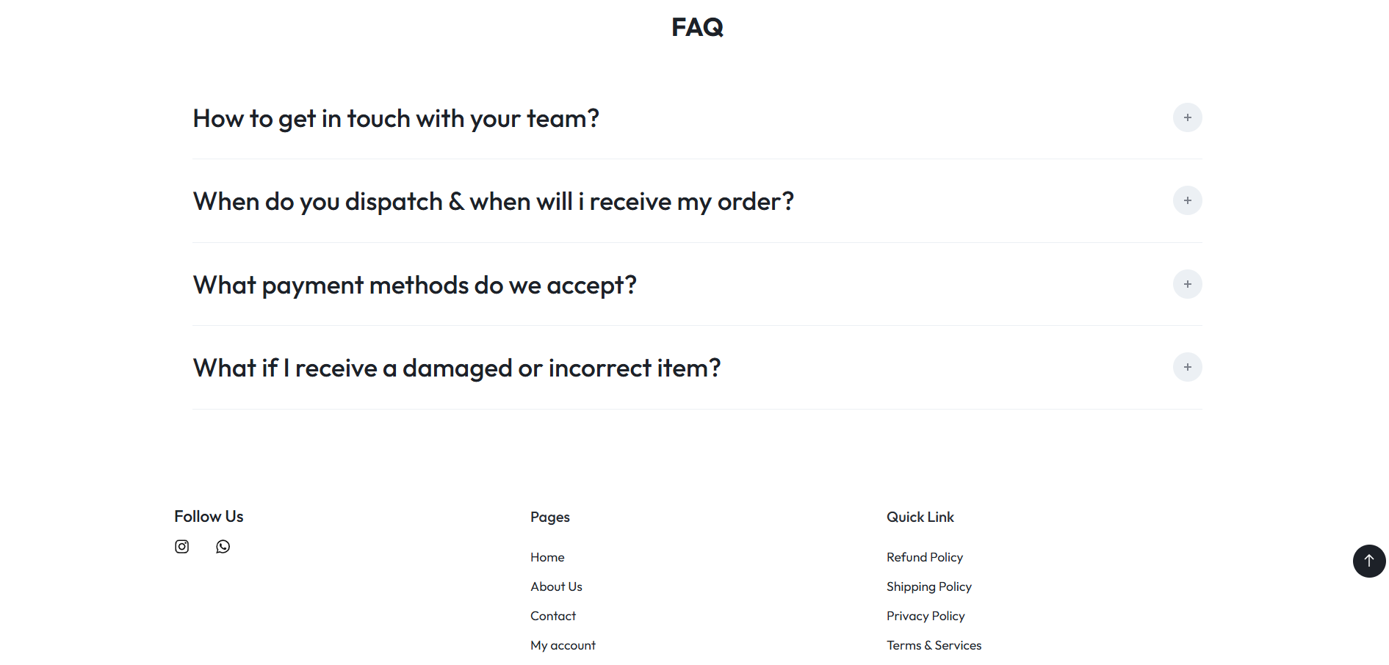Click the scroll-to-top arrow button
Screen dimensions: 1389x665
coord(1368,561)
